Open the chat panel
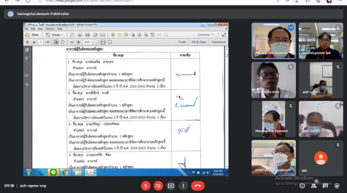 click(x=325, y=185)
